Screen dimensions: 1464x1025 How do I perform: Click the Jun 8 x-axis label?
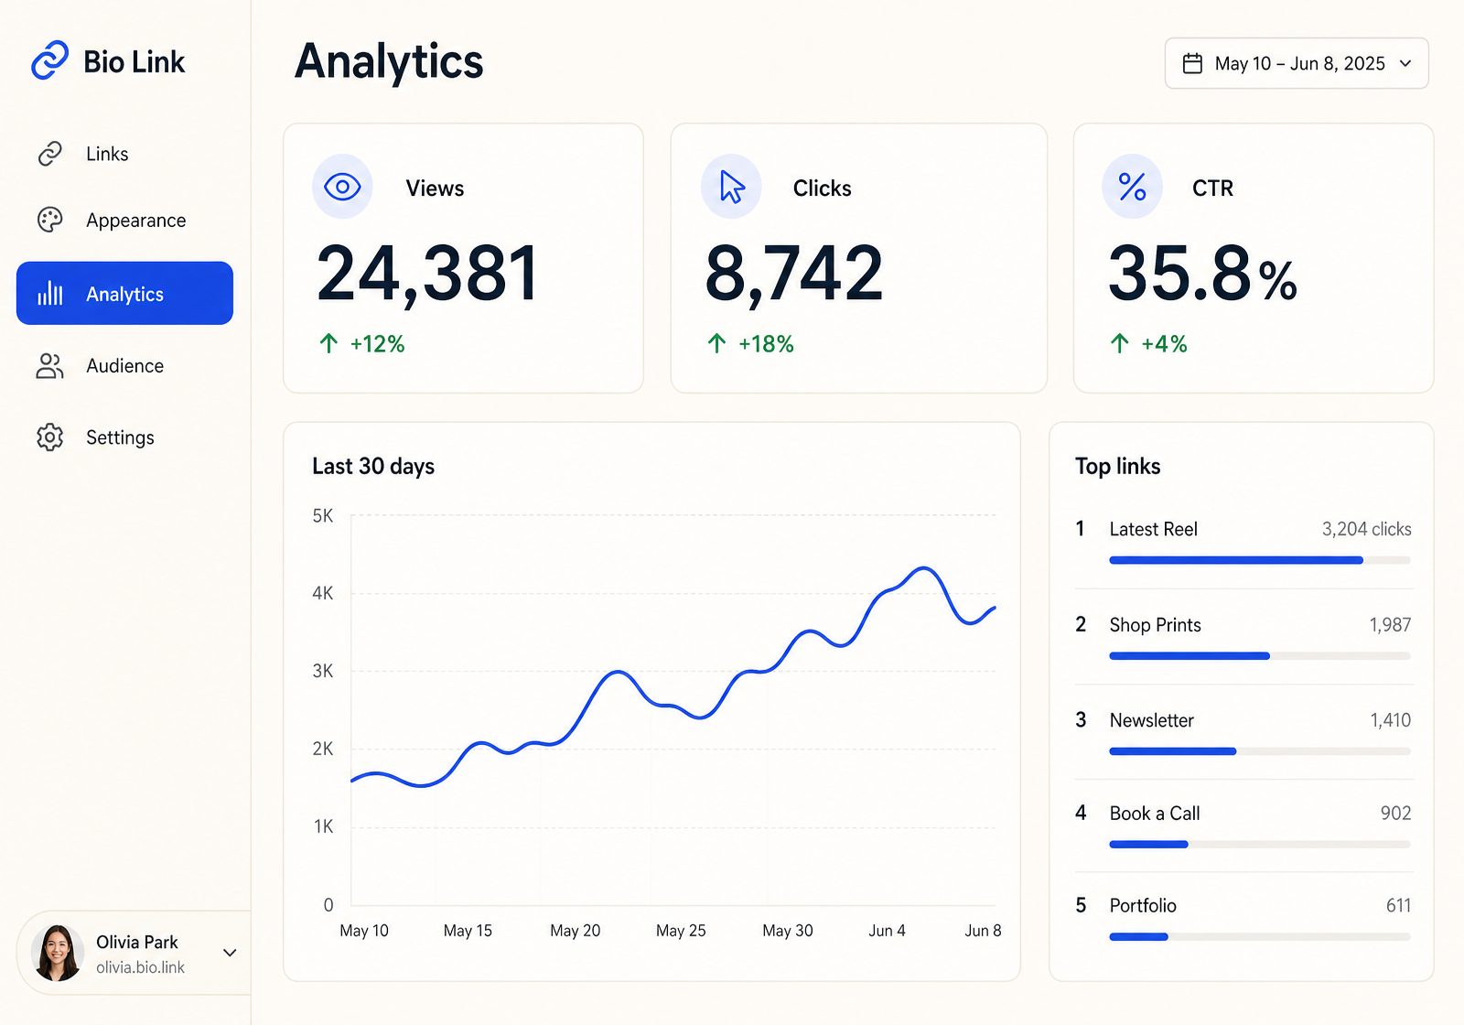(983, 931)
